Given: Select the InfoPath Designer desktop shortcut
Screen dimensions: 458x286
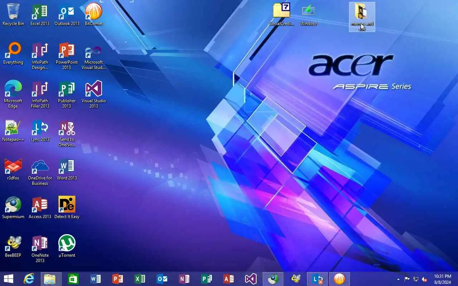Looking at the screenshot, I should point(40,56).
